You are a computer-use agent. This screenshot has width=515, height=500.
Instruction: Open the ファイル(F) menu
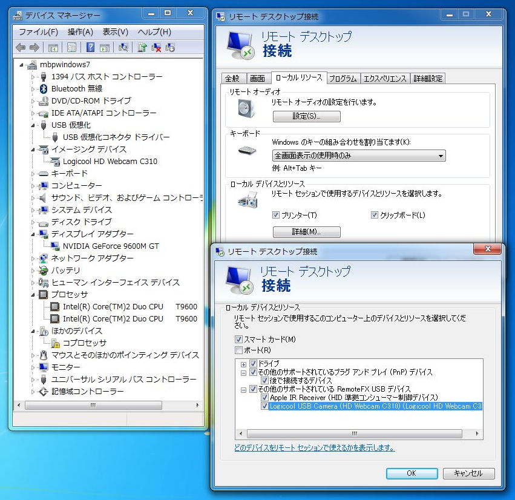38,32
